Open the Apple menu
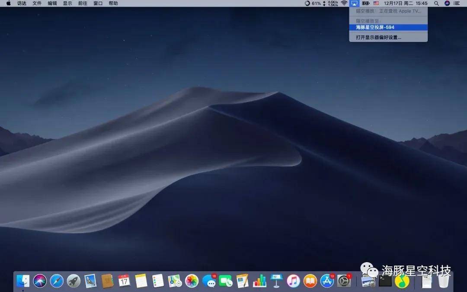Screen dimensions: 467x292 tap(8, 3)
